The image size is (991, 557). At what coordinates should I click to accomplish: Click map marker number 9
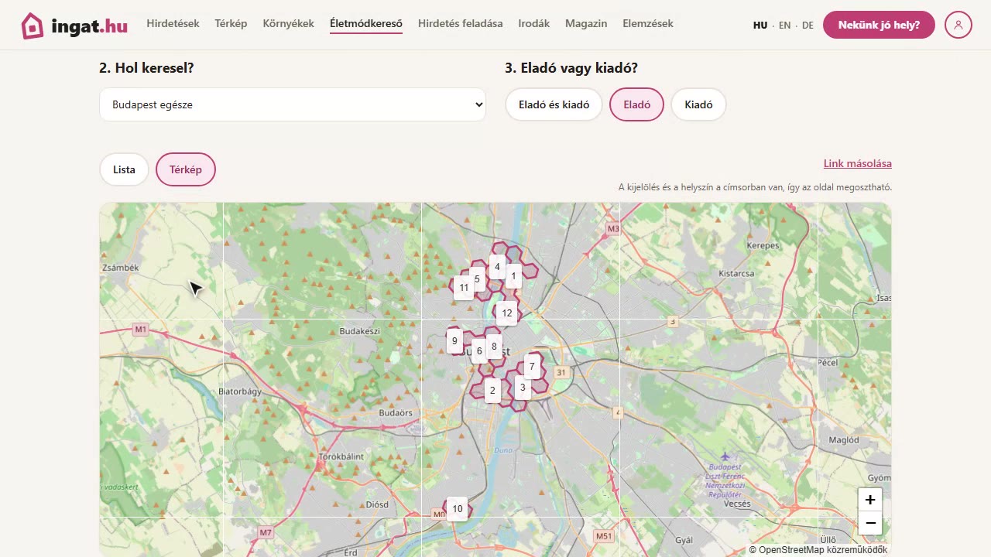(x=454, y=341)
